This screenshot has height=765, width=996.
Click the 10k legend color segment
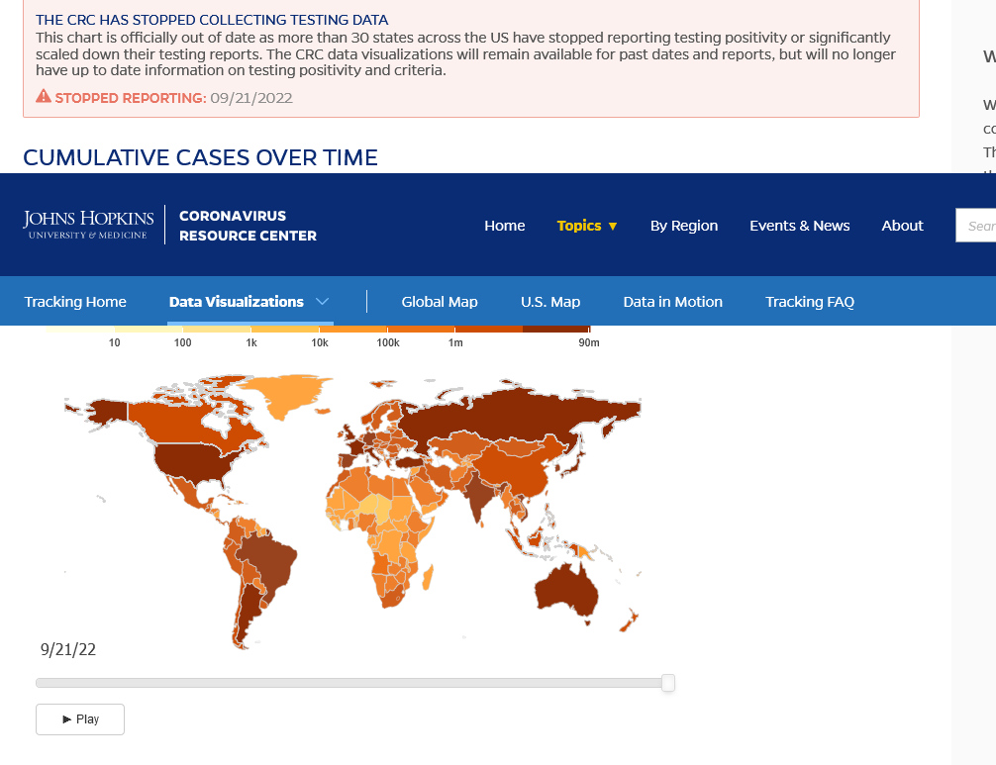353,329
